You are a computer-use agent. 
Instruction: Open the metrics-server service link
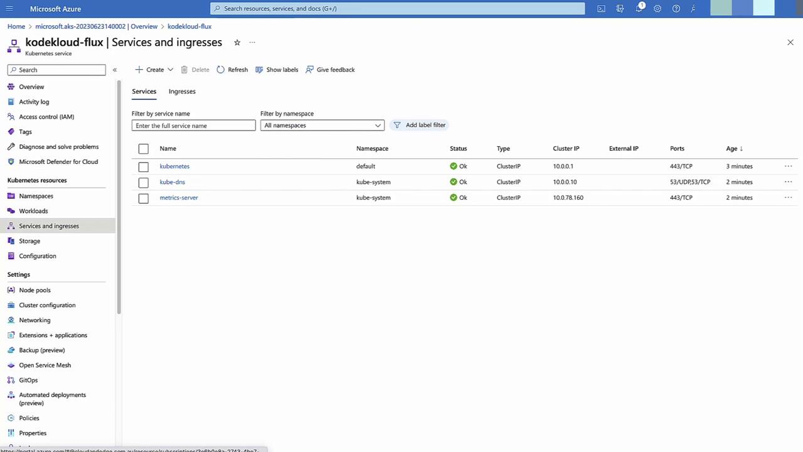pos(179,198)
